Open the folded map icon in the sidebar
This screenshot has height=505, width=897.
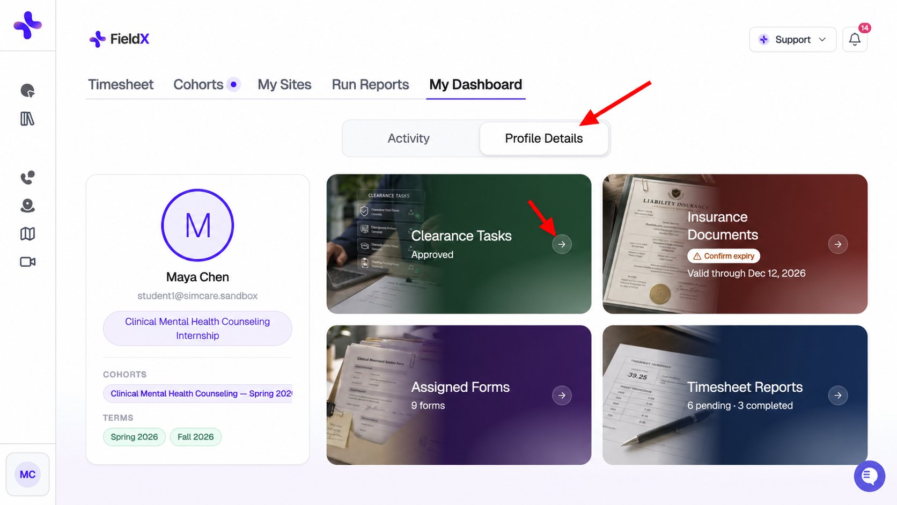[27, 233]
